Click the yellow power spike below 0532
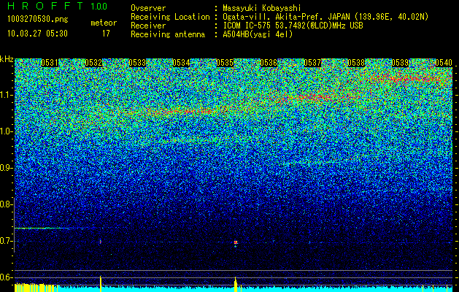The image size is (459, 292). [x=101, y=283]
